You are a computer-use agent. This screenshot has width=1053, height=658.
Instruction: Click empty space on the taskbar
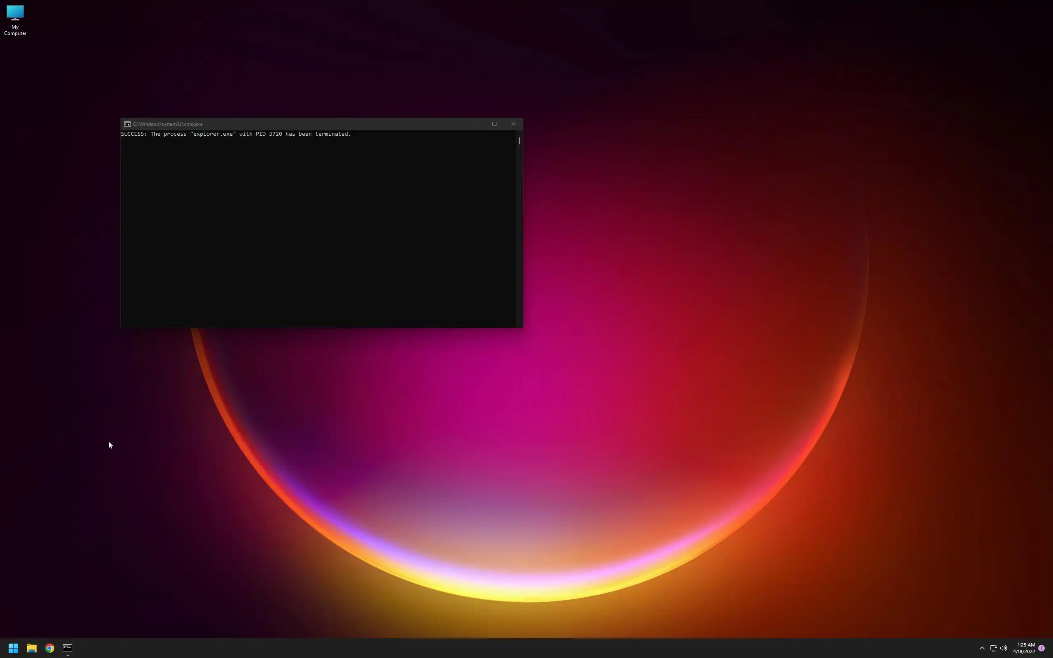click(x=522, y=648)
